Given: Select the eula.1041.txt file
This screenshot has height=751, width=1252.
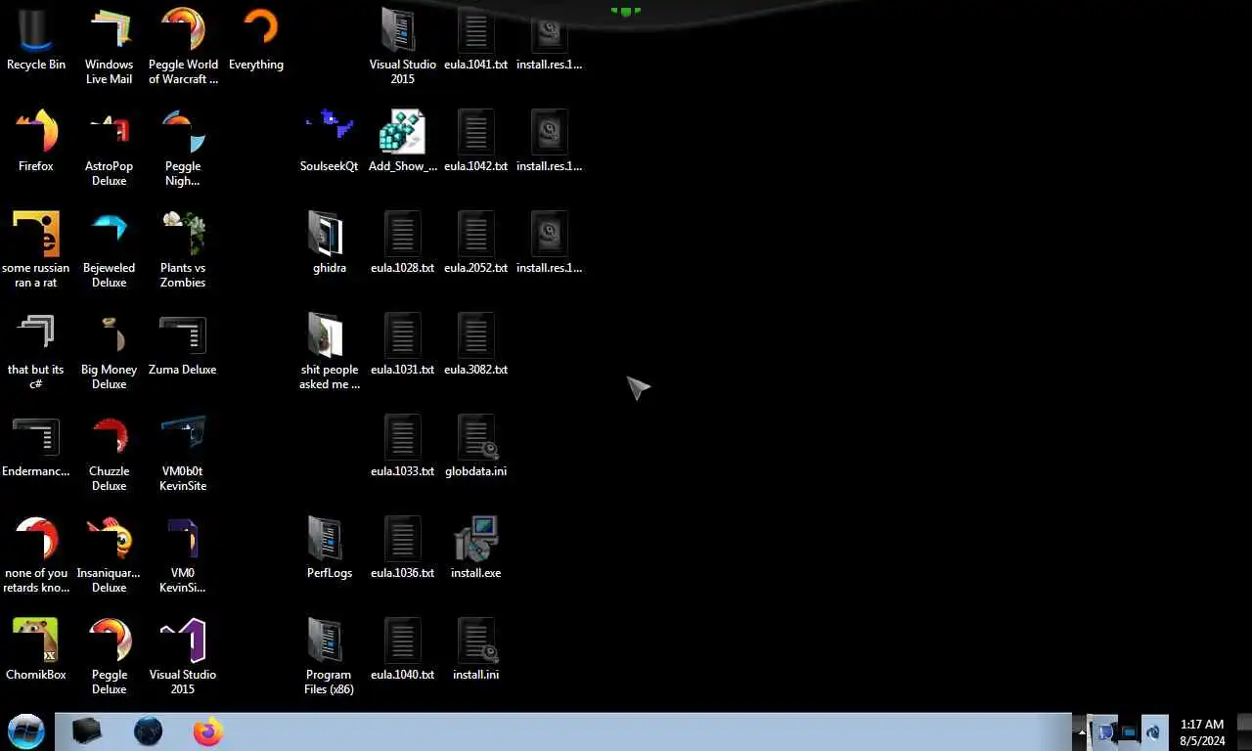Looking at the screenshot, I should 476,39.
